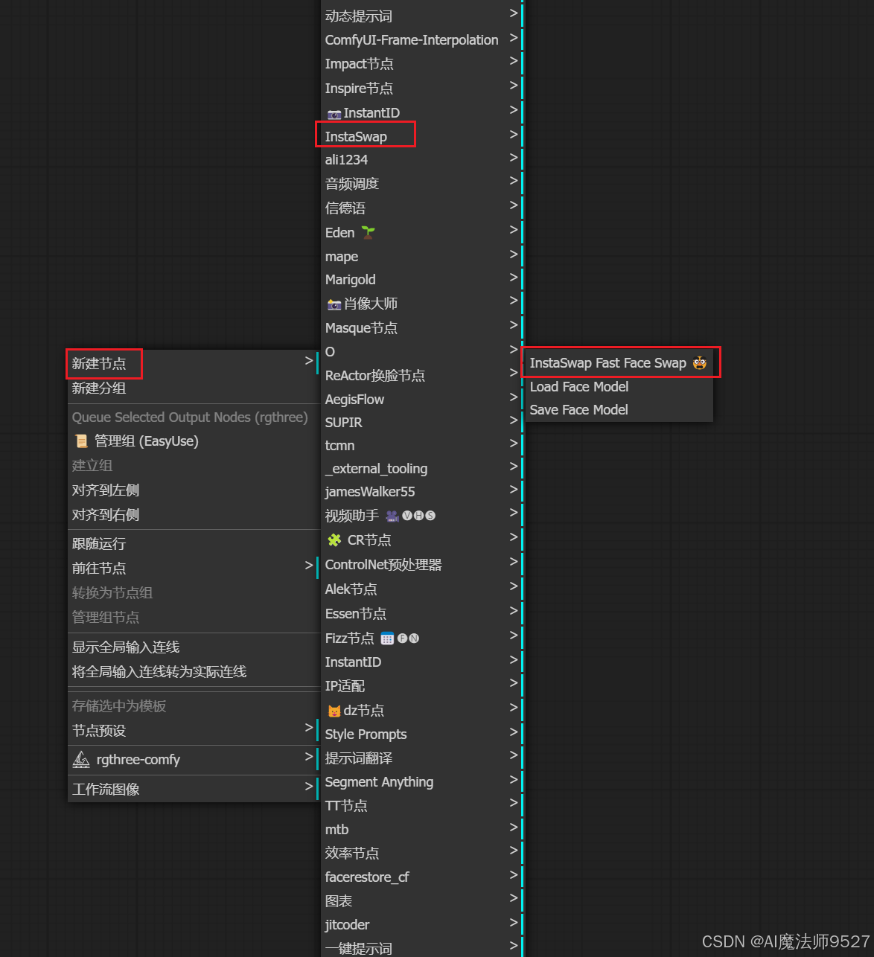Click the sprout icon beside Eden
The height and width of the screenshot is (957, 874).
click(369, 232)
